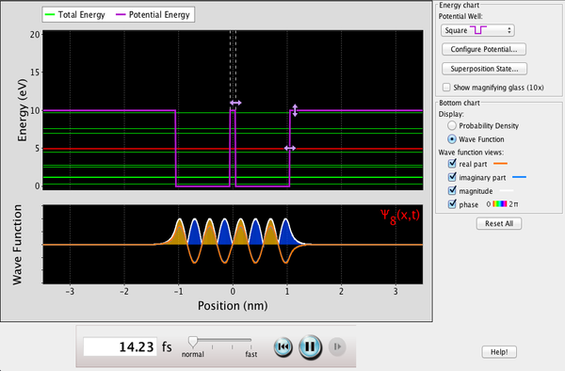Select the Probability Density radio button
Viewport: 565px width, 371px height.
click(451, 126)
